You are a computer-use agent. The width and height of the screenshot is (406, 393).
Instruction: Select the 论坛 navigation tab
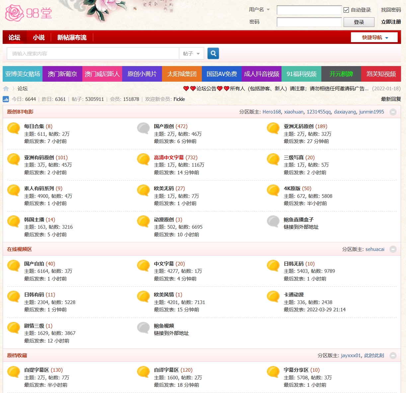[x=14, y=37]
